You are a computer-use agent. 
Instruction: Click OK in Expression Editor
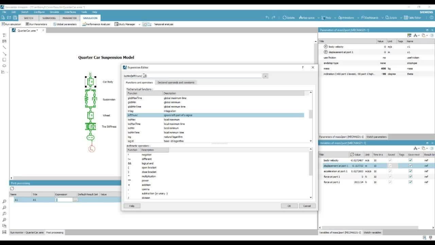click(289, 206)
